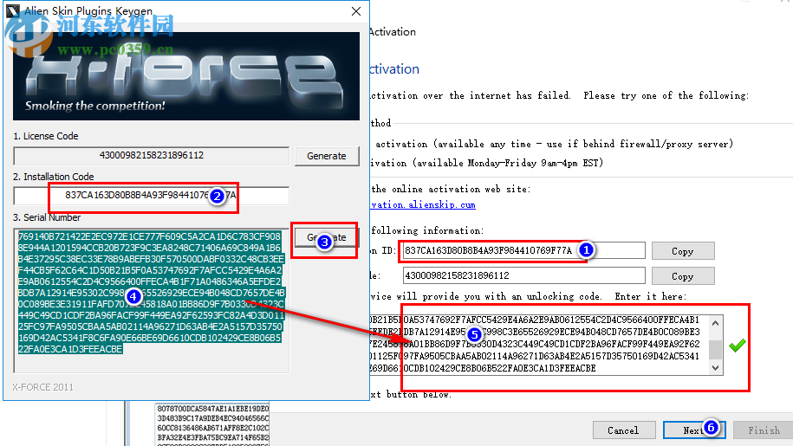793x446 pixels.
Task: Click inside the Serial Number text area
Action: [151, 301]
